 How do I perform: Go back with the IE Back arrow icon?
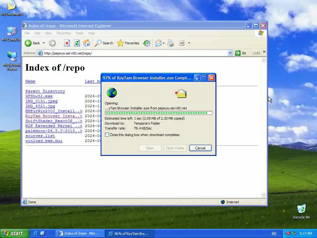[28, 43]
